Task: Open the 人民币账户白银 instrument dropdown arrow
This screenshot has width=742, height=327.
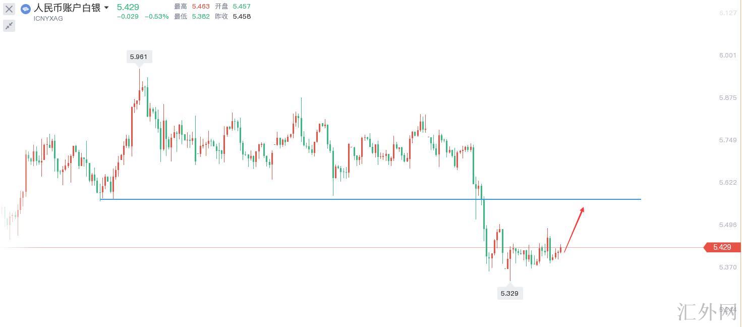Action: point(106,8)
